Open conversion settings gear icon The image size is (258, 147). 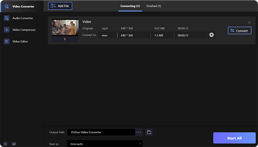point(211,35)
